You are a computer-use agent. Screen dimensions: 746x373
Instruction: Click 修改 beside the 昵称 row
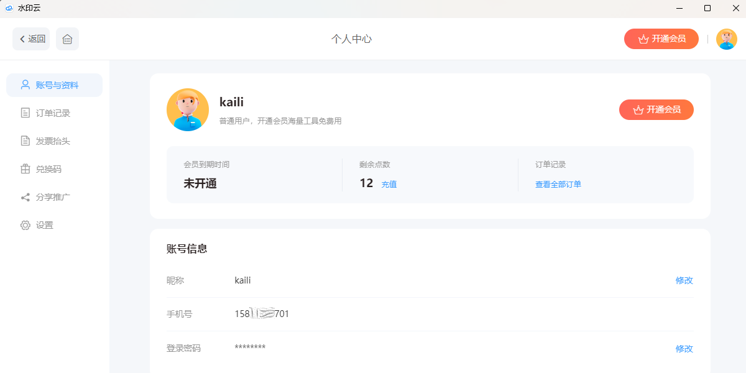[684, 280]
